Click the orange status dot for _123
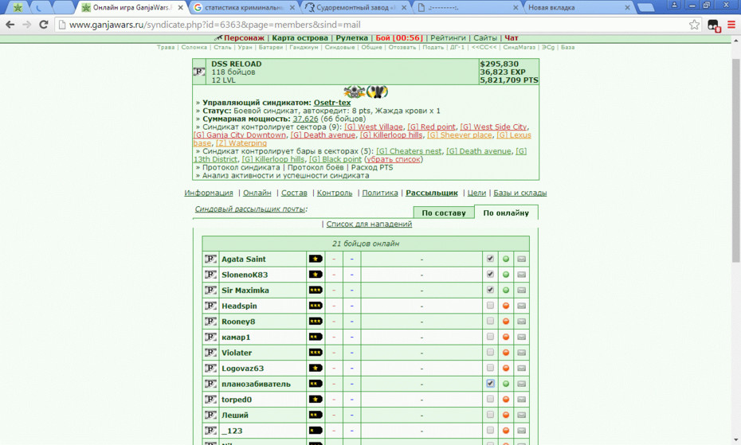 point(506,431)
